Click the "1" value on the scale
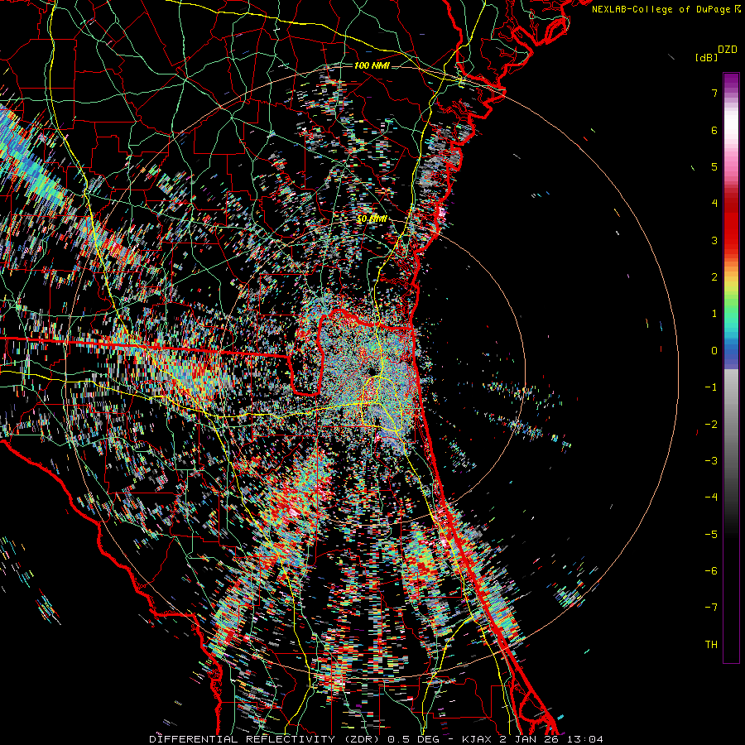This screenshot has height=745, width=745. tap(714, 314)
